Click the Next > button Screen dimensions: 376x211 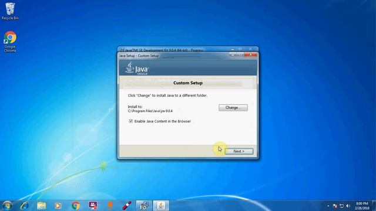tap(239, 151)
